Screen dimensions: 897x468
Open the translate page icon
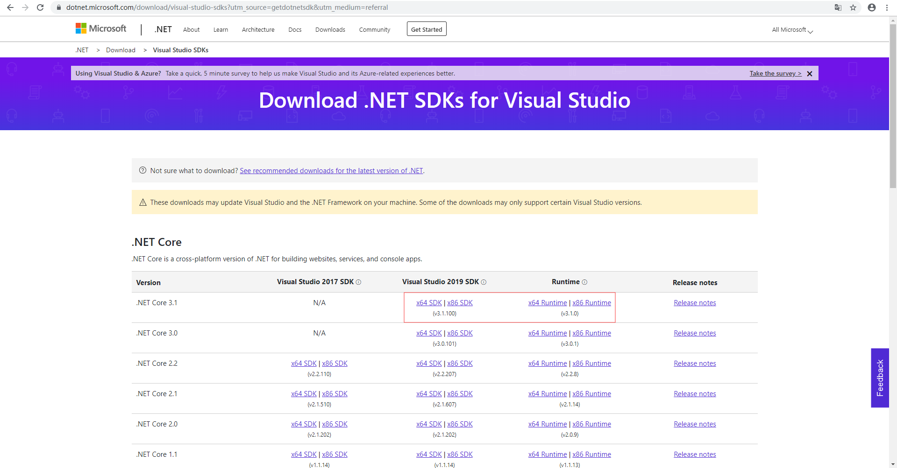[x=838, y=7]
